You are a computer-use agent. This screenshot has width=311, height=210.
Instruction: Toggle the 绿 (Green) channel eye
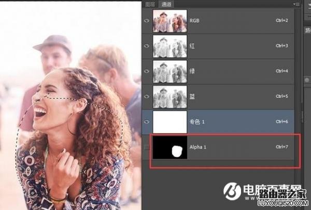[147, 71]
